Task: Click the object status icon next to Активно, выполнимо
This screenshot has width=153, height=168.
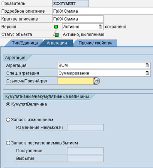Action: (56, 34)
